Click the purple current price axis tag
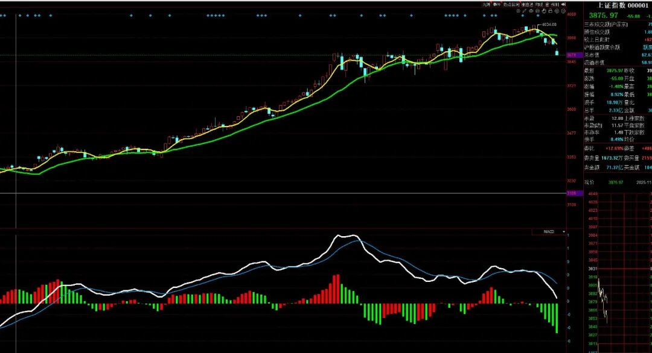Screen dimensions: 652x353 tap(571, 55)
